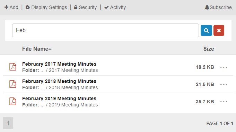Open PDF icon for February 2017 Meeting Minutes
The image size is (236, 132).
12,67
